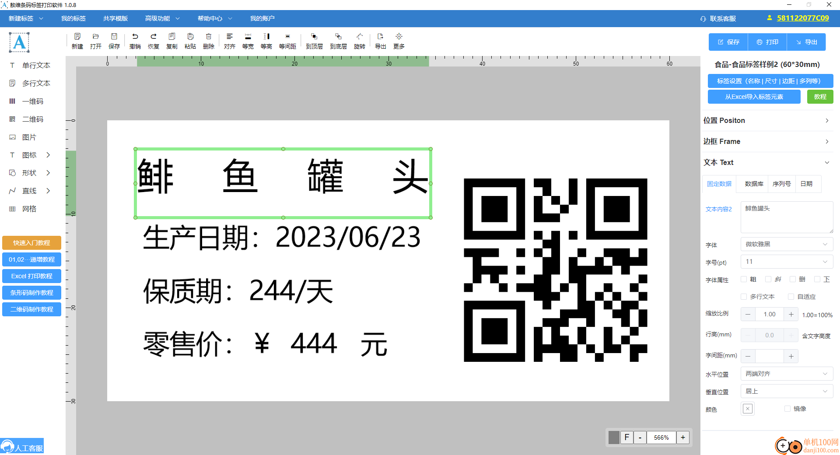Viewport: 840px width, 455px height.
Task: Send element to bottom with 到底层
Action: pos(338,41)
